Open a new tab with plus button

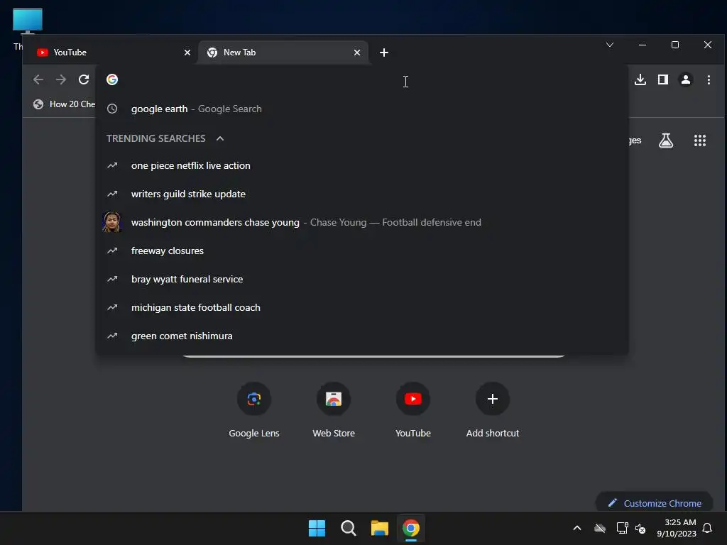(x=384, y=53)
